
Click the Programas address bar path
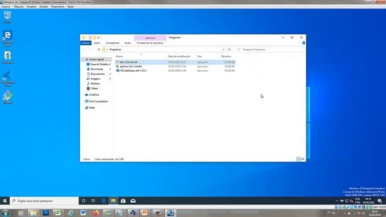tap(115, 49)
